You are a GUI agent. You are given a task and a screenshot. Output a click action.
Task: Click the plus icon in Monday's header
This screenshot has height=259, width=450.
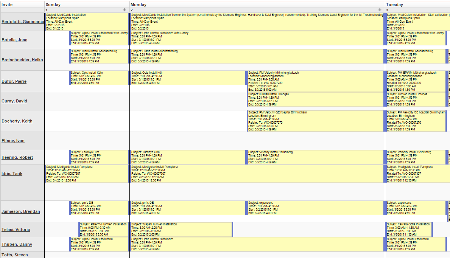click(x=380, y=10)
